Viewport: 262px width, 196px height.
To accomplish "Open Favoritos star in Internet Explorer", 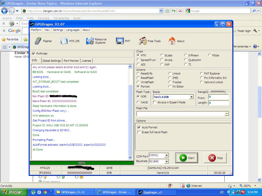I will pyautogui.click(x=10, y=39).
